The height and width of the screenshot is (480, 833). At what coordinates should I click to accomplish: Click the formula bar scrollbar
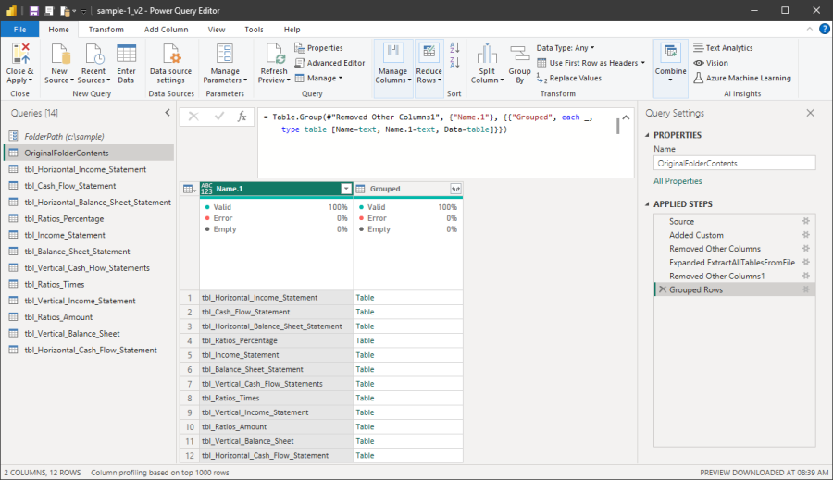tap(617, 126)
